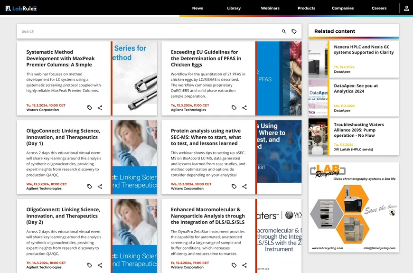Viewport: 413px width, 273px height.
Task: Share the Systematic Method Development webinar
Action: coord(100,108)
